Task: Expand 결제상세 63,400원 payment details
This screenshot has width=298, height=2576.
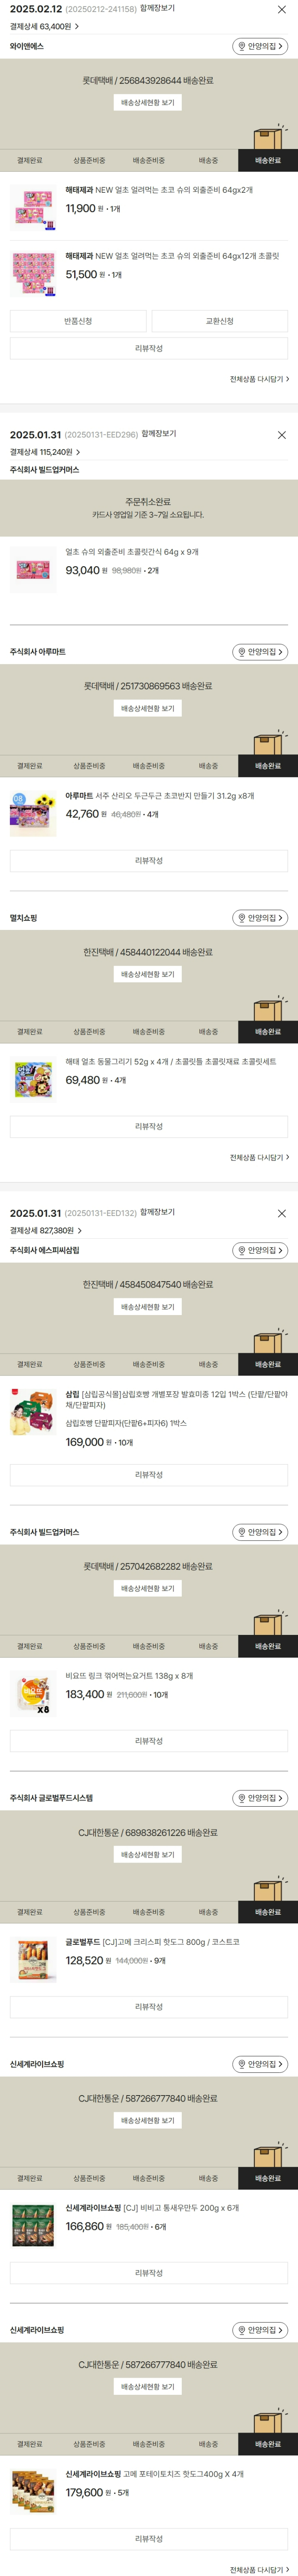Action: tap(45, 27)
